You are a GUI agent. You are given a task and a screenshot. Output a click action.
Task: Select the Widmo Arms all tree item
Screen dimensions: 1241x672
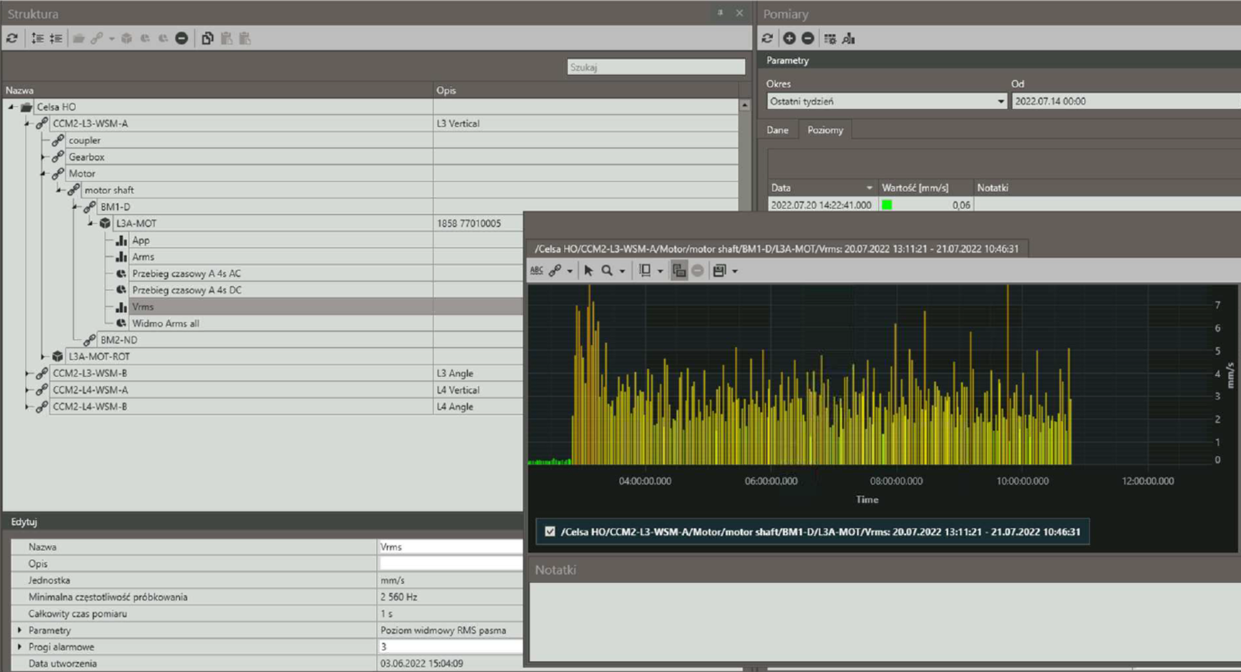165,324
